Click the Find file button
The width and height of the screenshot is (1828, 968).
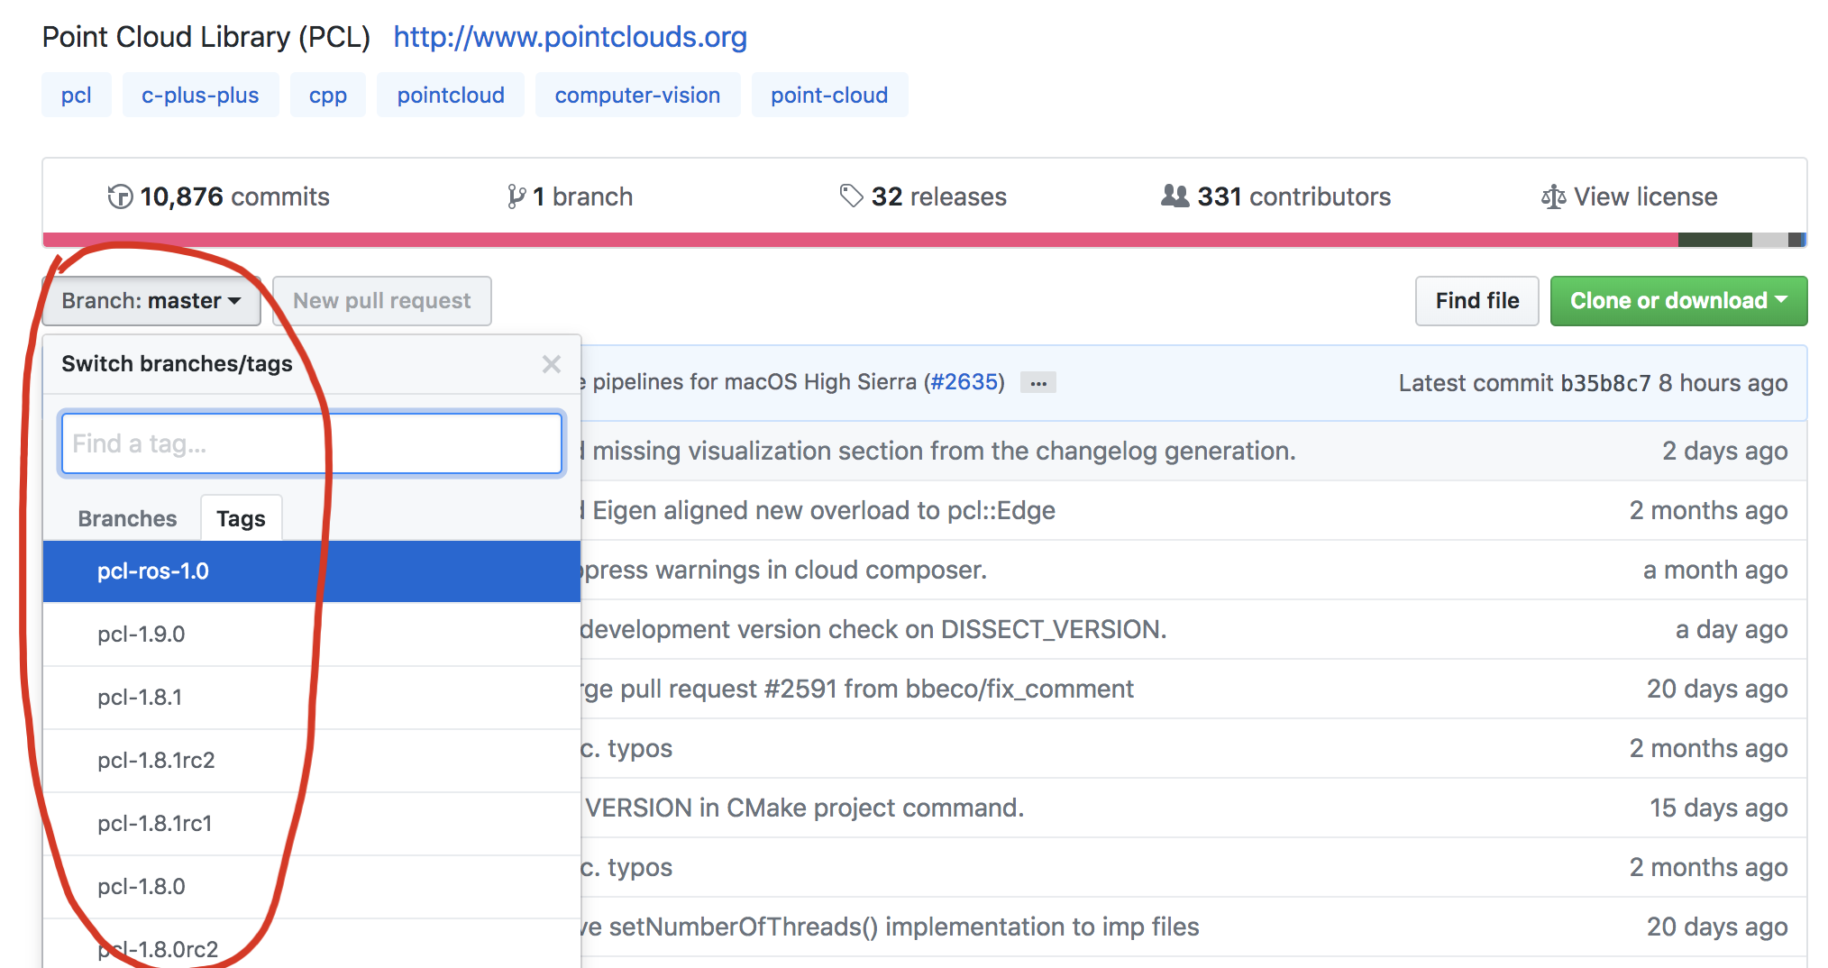[1476, 301]
